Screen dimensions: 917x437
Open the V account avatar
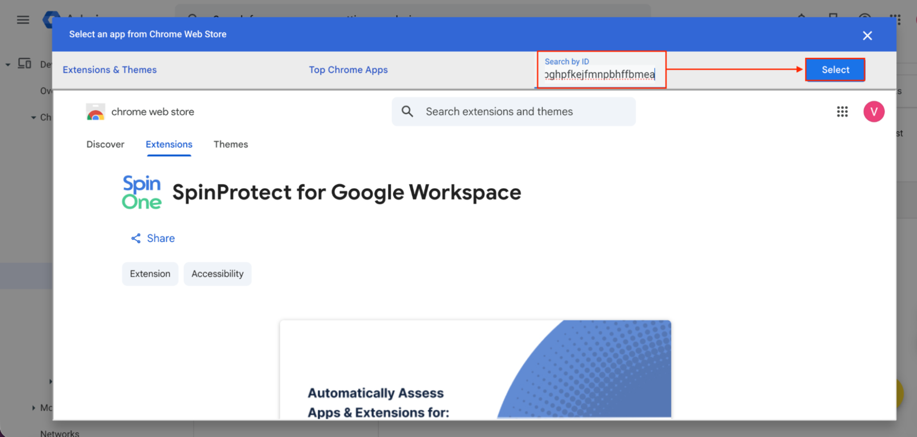coord(873,111)
